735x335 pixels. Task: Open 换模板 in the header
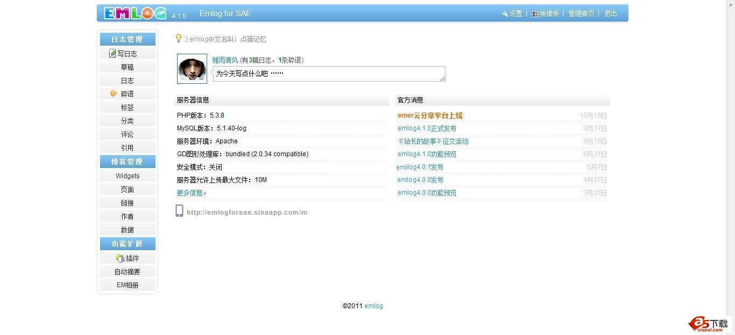click(x=549, y=14)
